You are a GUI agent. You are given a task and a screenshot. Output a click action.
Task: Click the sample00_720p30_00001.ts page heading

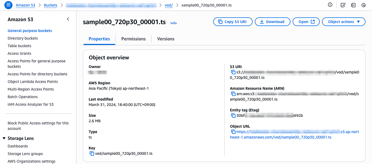pyautogui.click(x=124, y=22)
